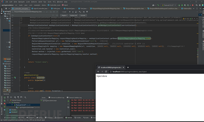204x122 pixels.
Task: Open Project panel options gear
Action: pos(6,9)
